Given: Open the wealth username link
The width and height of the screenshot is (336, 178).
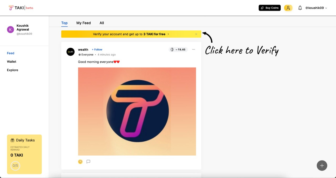Looking at the screenshot, I should pyautogui.click(x=83, y=49).
